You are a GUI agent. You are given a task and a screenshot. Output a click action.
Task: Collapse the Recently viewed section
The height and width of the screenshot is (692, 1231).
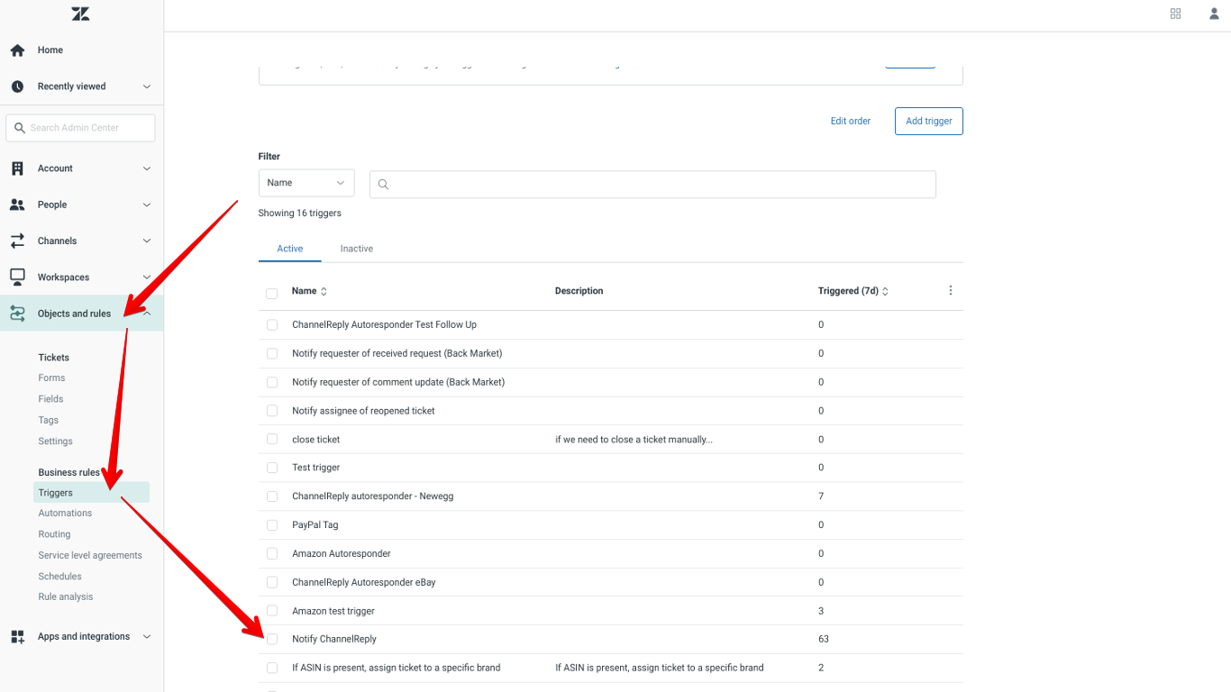[146, 86]
